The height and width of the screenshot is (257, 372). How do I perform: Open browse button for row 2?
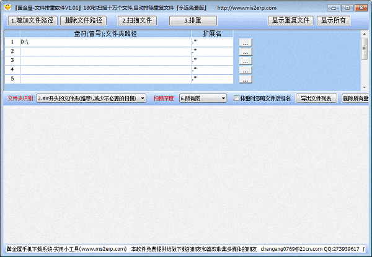click(x=246, y=51)
